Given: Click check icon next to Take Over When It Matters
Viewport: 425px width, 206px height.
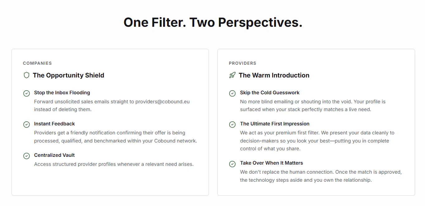Looking at the screenshot, I should tap(232, 164).
